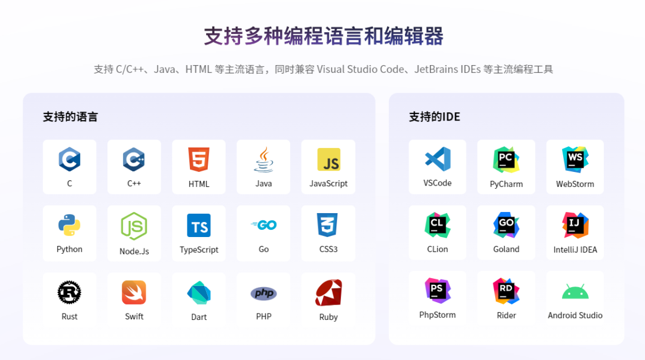Click the "PhpStorm" label text
645x360 pixels.
[437, 315]
